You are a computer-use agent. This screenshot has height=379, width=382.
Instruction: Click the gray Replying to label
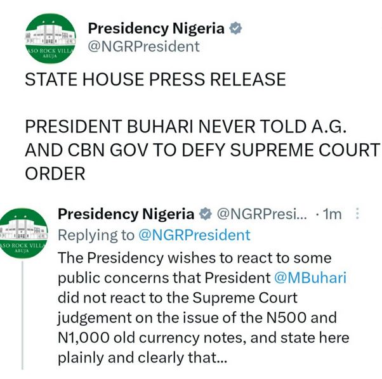click(x=96, y=234)
